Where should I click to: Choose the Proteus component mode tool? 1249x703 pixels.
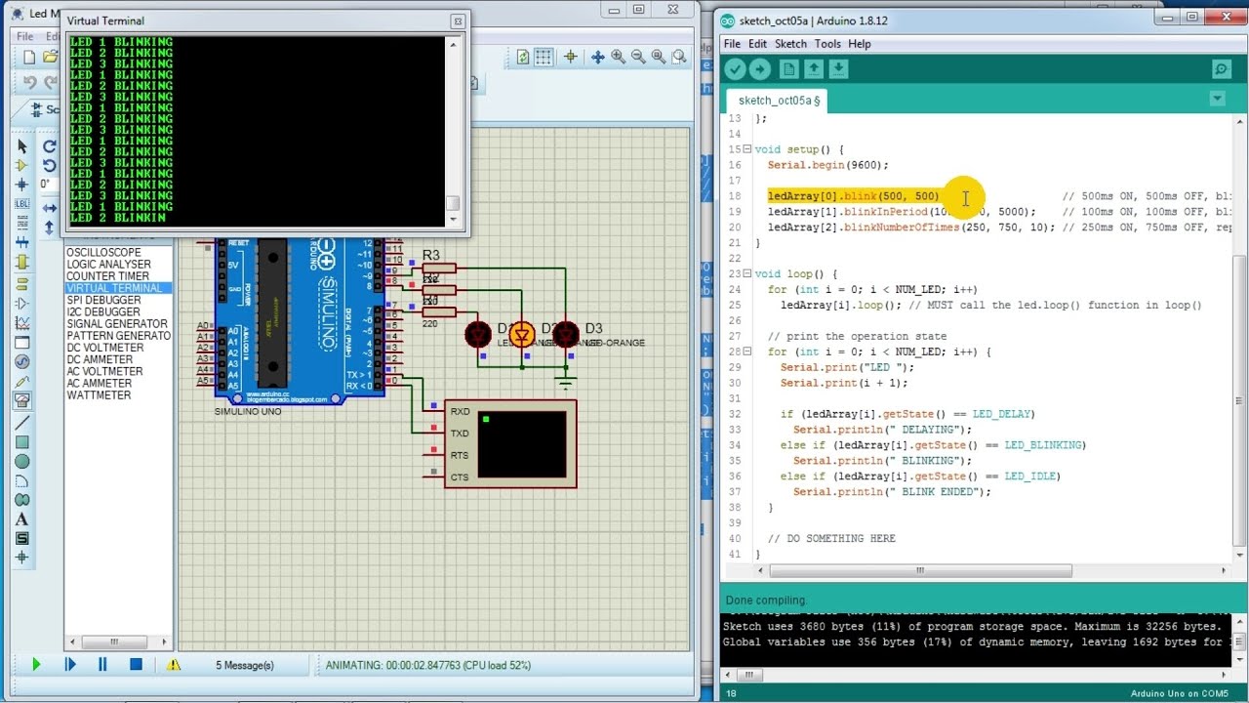[x=22, y=166]
